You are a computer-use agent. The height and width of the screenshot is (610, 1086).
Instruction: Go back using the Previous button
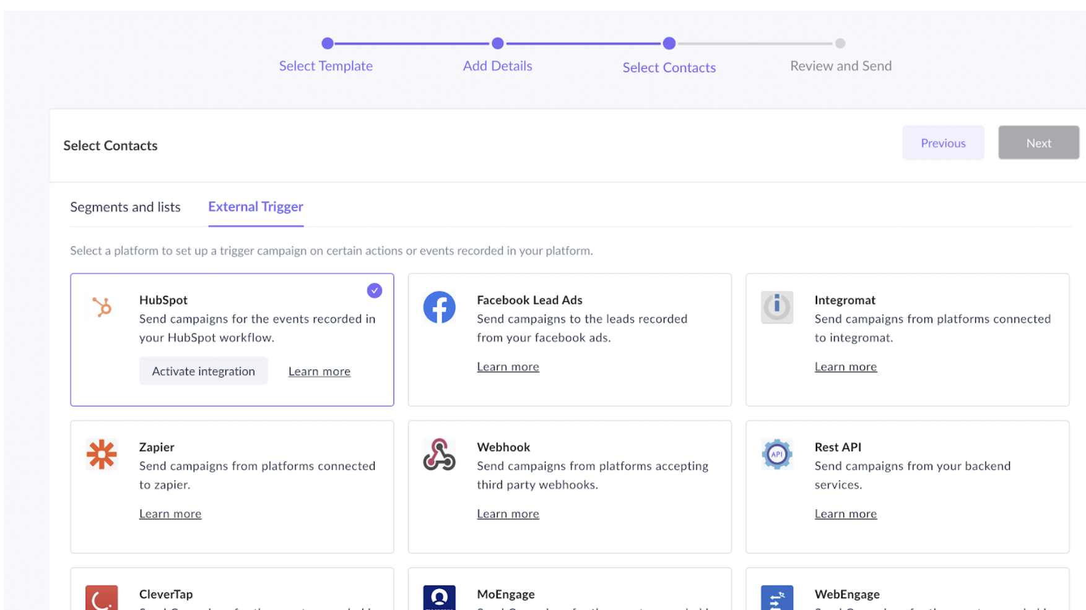coord(943,142)
